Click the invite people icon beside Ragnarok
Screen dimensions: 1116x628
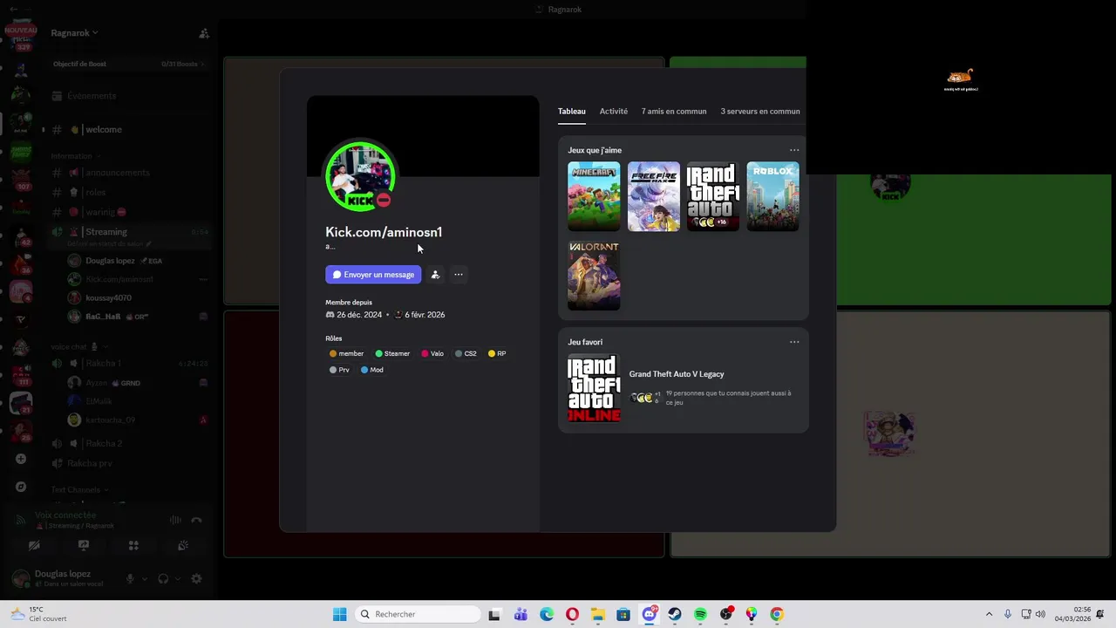coord(204,33)
